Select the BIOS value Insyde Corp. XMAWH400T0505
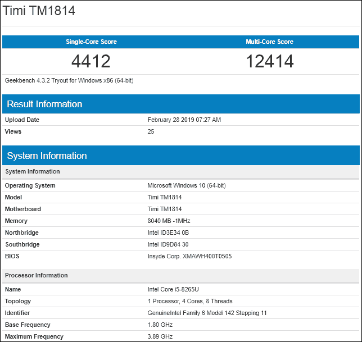 [x=189, y=256]
